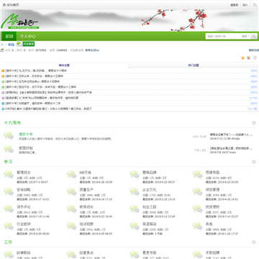This screenshot has width=259, height=259.
Task: Click the magnifier search button in the green bar
Action: 254,36
